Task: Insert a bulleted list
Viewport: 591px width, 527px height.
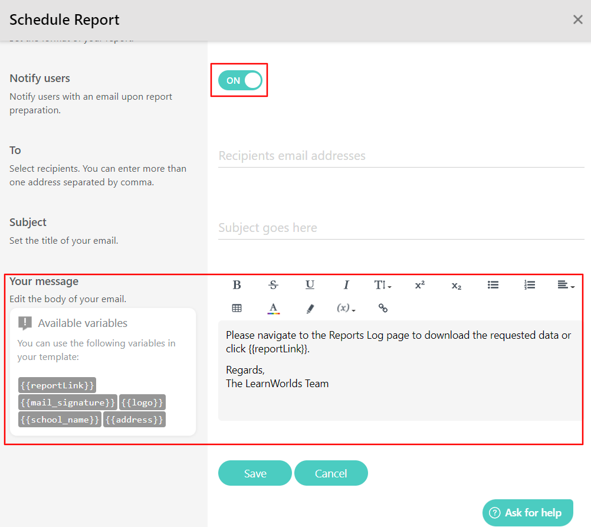Action: [493, 285]
